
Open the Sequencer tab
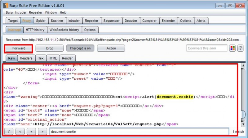[112, 21]
